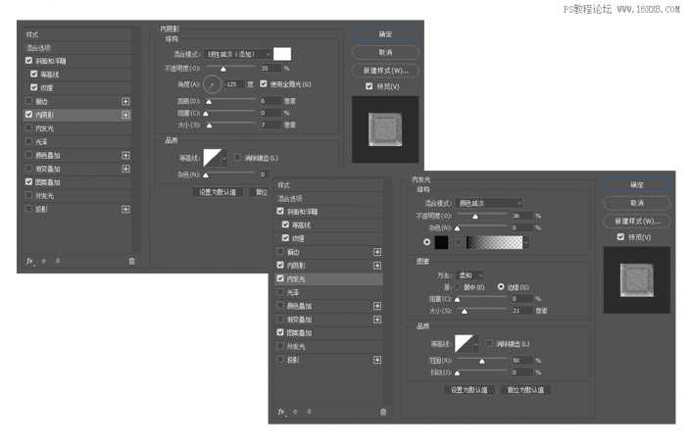Select 居中(E) source radio button

pos(458,287)
